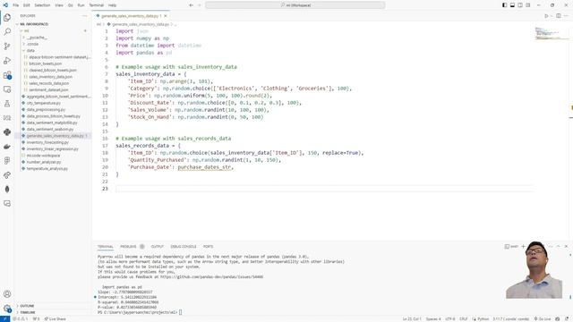Click the command center search box
The height and width of the screenshot is (322, 573).
coord(295,5)
